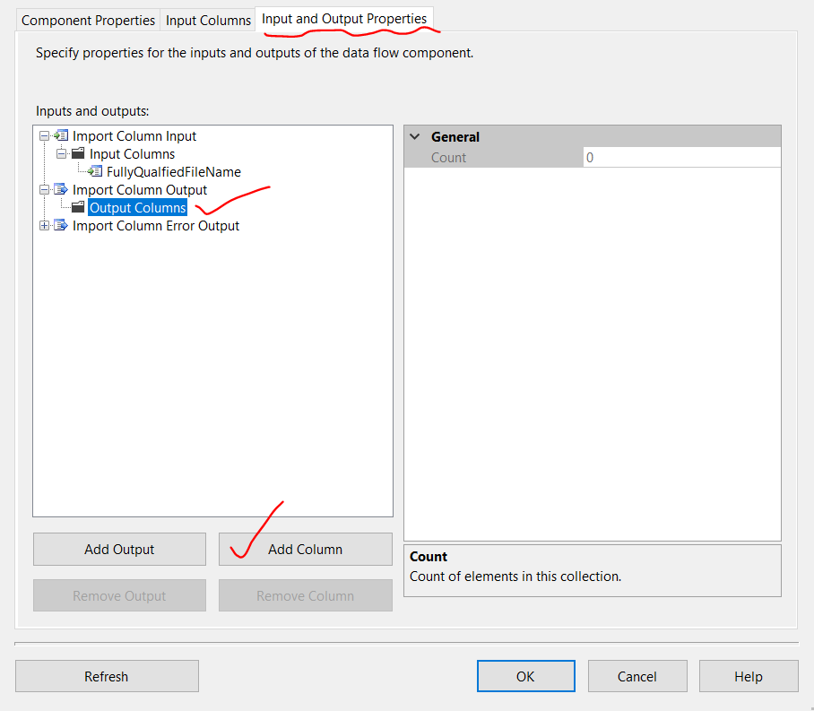Collapse the General property category
The height and width of the screenshot is (711, 814).
414,136
